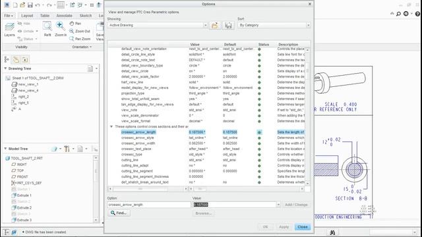Collapse the cross sections options category
Image resolution: width=422 pixels, height=237 pixels.
111,126
